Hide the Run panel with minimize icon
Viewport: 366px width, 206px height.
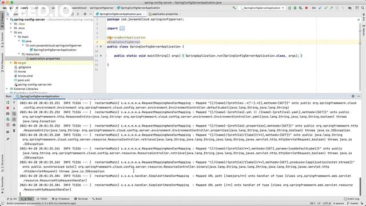click(359, 96)
